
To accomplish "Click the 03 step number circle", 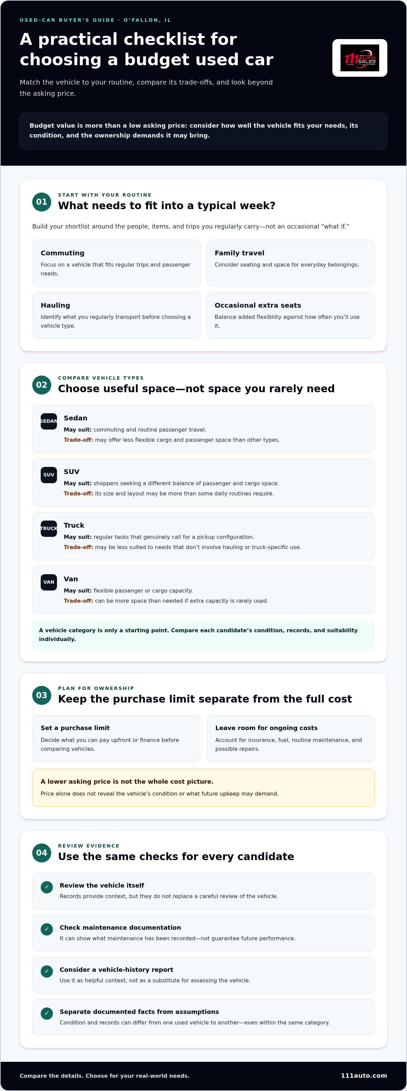I will click(41, 695).
